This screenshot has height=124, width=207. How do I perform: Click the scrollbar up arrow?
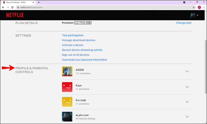point(206,11)
